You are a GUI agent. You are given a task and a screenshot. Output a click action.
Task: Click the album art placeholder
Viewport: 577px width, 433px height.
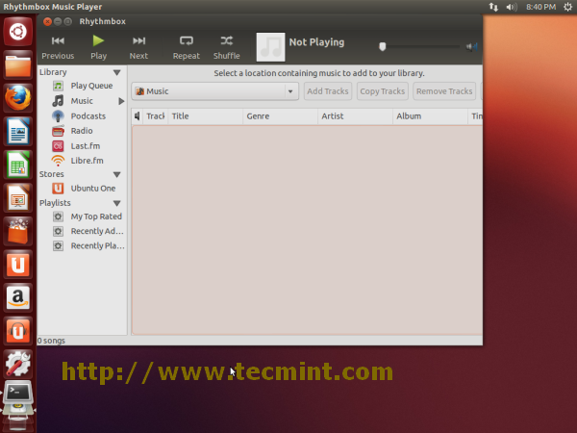click(x=270, y=47)
